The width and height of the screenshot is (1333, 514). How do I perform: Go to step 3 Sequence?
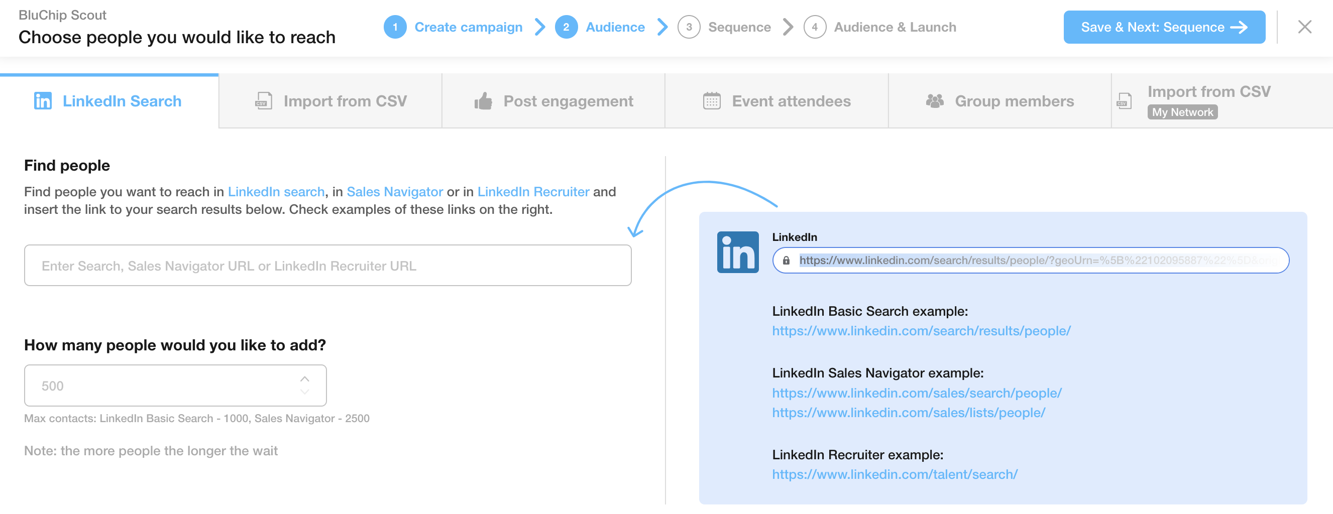724,27
